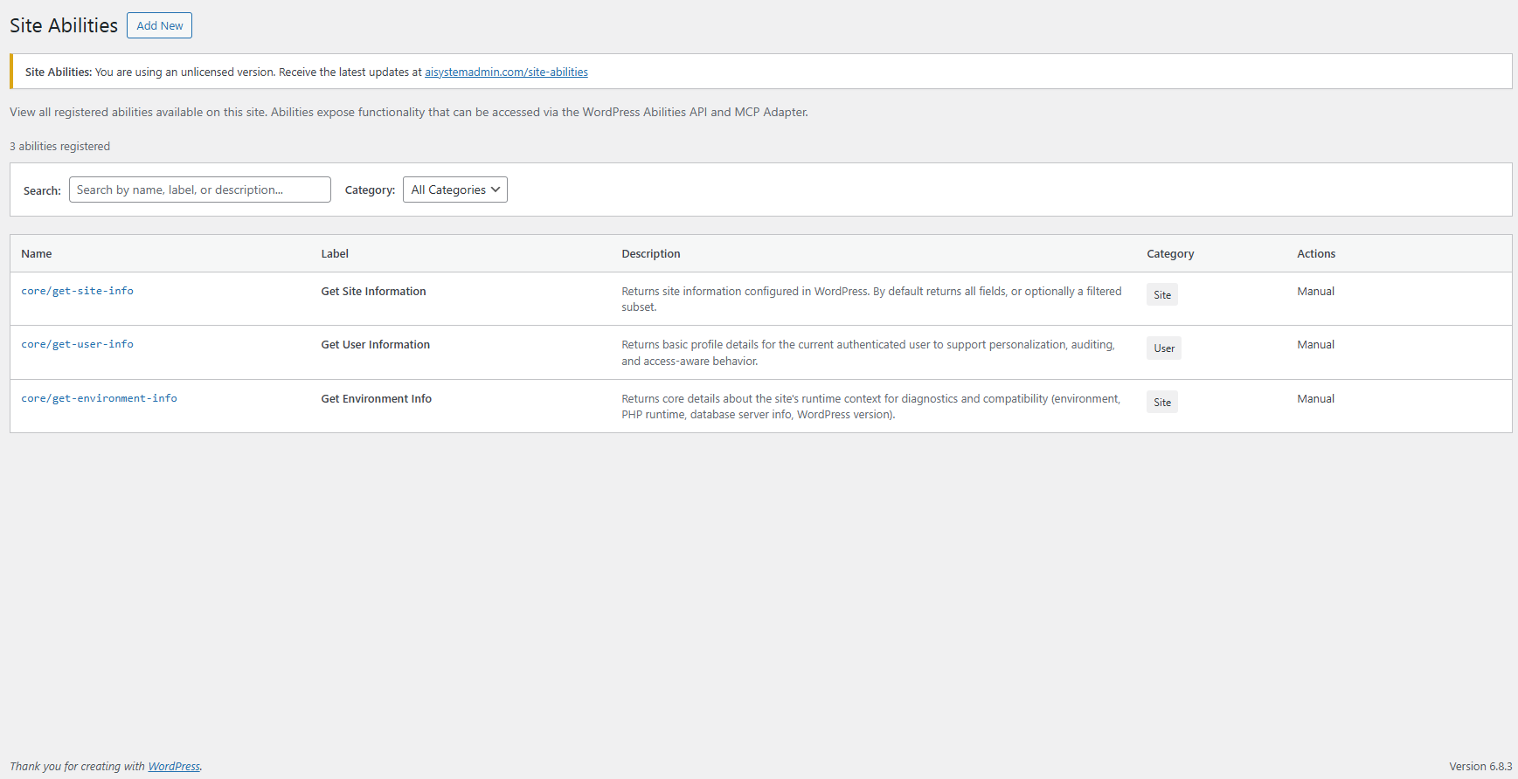Click Manual in the core/get-site-info row

[x=1315, y=292]
